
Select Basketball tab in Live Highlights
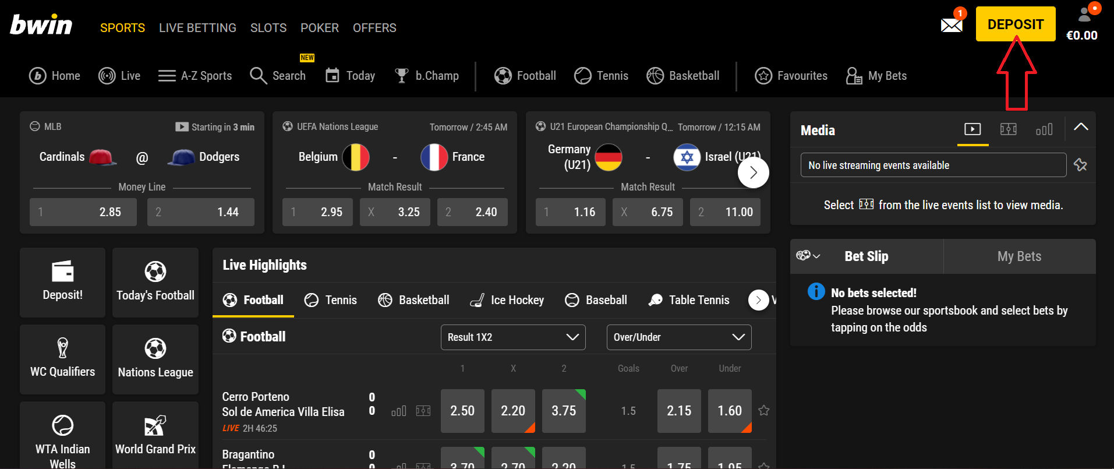point(413,300)
